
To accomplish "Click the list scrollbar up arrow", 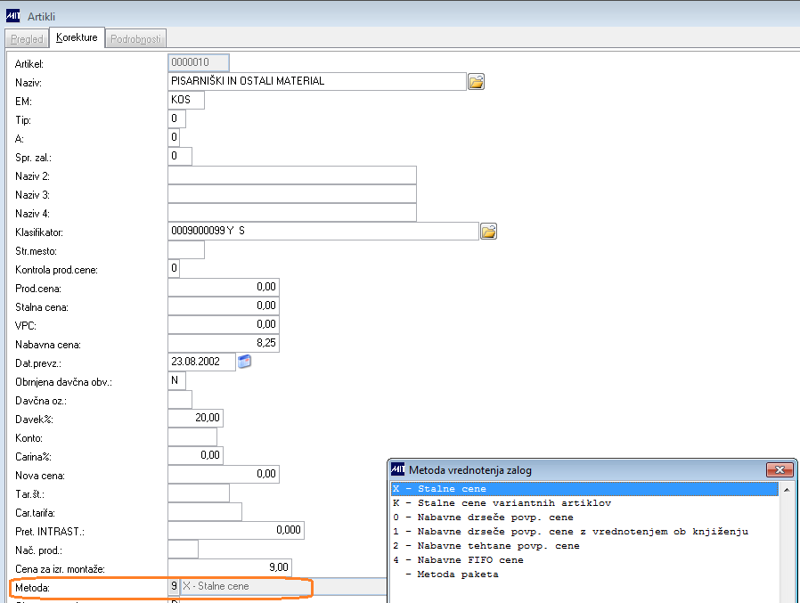I will tap(787, 490).
